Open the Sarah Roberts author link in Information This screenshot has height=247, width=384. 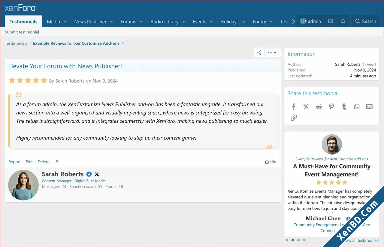point(348,64)
